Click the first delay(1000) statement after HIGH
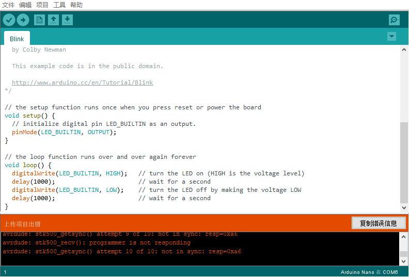 tap(34, 182)
